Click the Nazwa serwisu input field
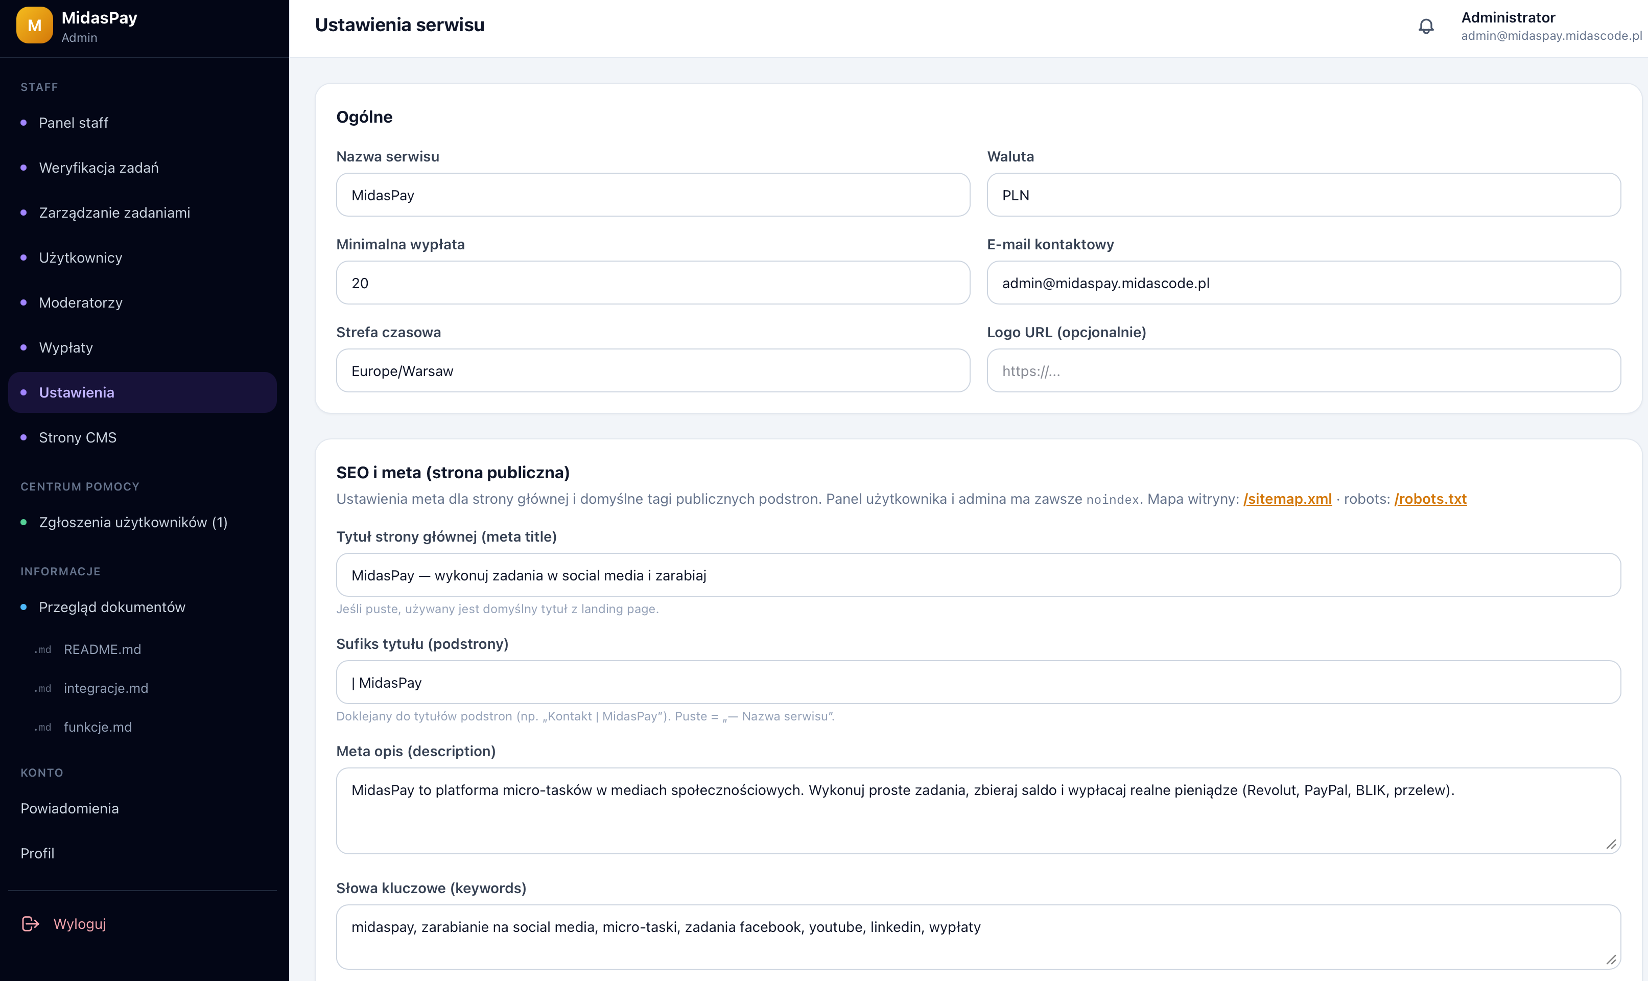Image resolution: width=1648 pixels, height=981 pixels. coord(653,195)
